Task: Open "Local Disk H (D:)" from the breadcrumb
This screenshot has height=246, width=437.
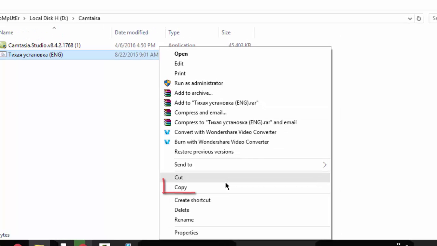Action: [49, 18]
